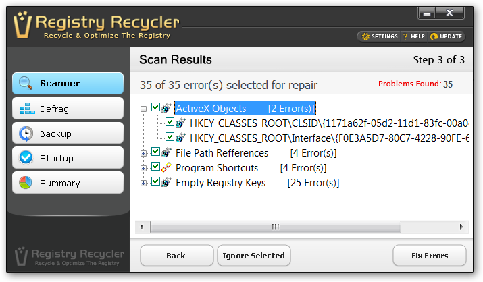
Task: Expand the Program Shortcuts node
Action: pyautogui.click(x=143, y=168)
